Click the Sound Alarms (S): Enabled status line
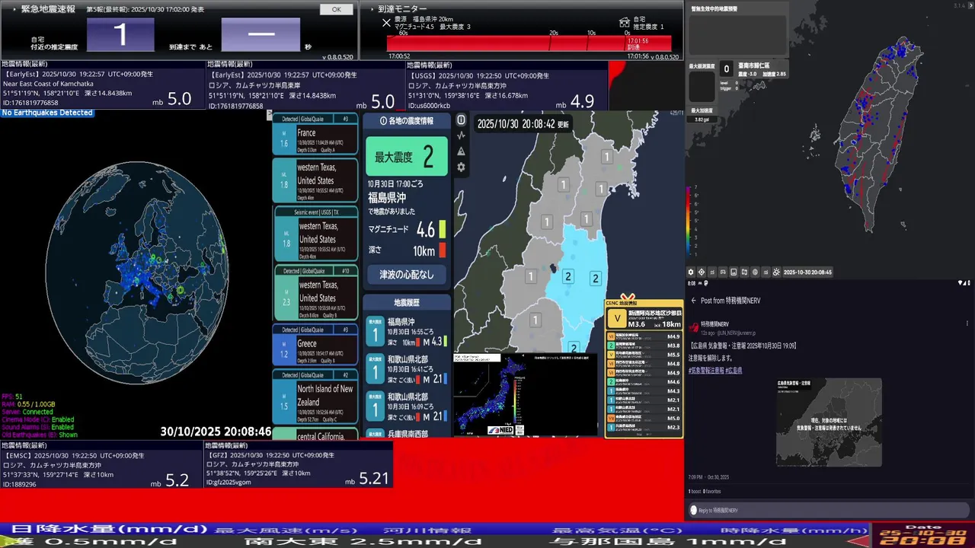 [37, 427]
